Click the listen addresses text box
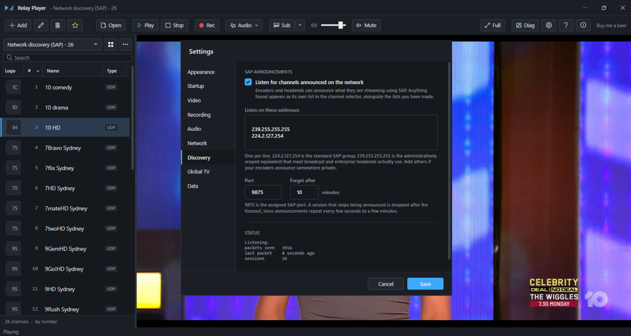The width and height of the screenshot is (631, 336). coord(341,132)
